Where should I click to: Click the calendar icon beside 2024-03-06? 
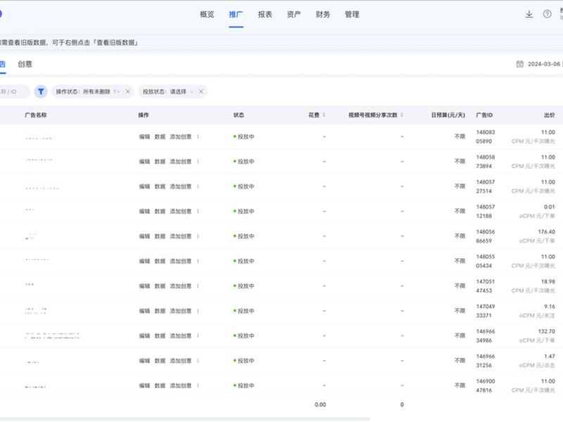coord(519,64)
